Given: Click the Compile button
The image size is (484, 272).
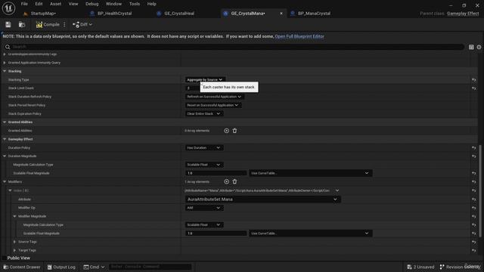Looking at the screenshot, I should coord(48,24).
